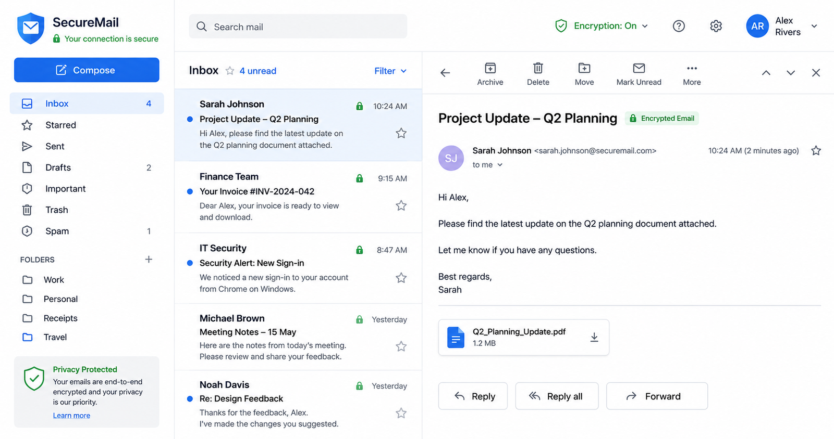Viewport: 834px width, 439px height.
Task: Open the Encryption: On dropdown
Action: pos(603,26)
